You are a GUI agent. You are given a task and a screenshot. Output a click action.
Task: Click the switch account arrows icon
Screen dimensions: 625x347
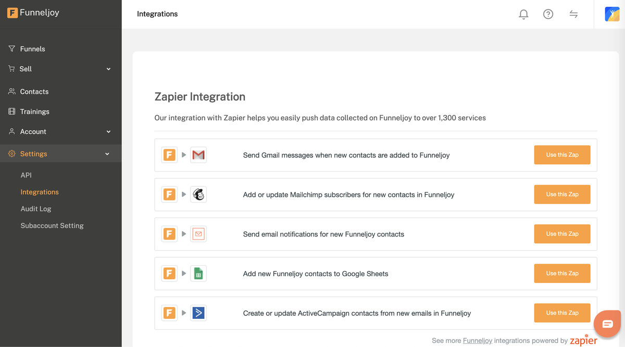573,15
